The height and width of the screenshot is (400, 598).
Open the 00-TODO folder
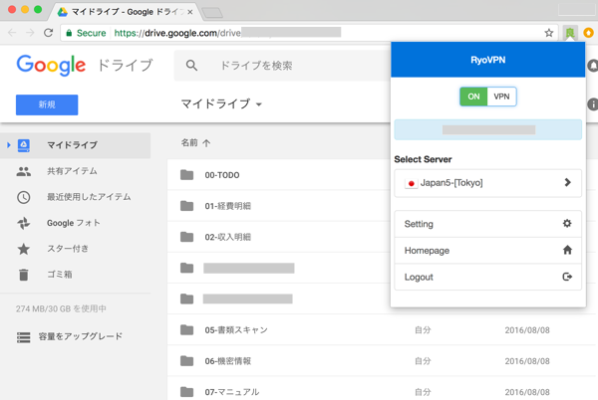click(x=221, y=175)
